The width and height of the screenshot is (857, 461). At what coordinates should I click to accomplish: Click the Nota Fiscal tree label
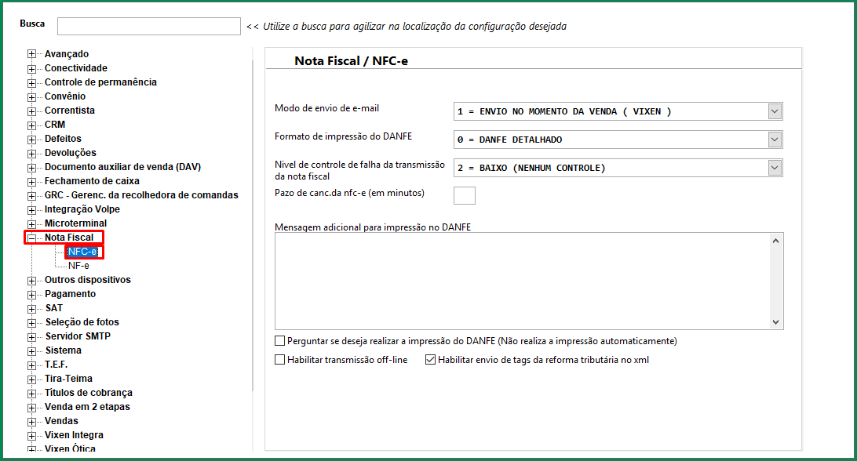[x=69, y=238]
